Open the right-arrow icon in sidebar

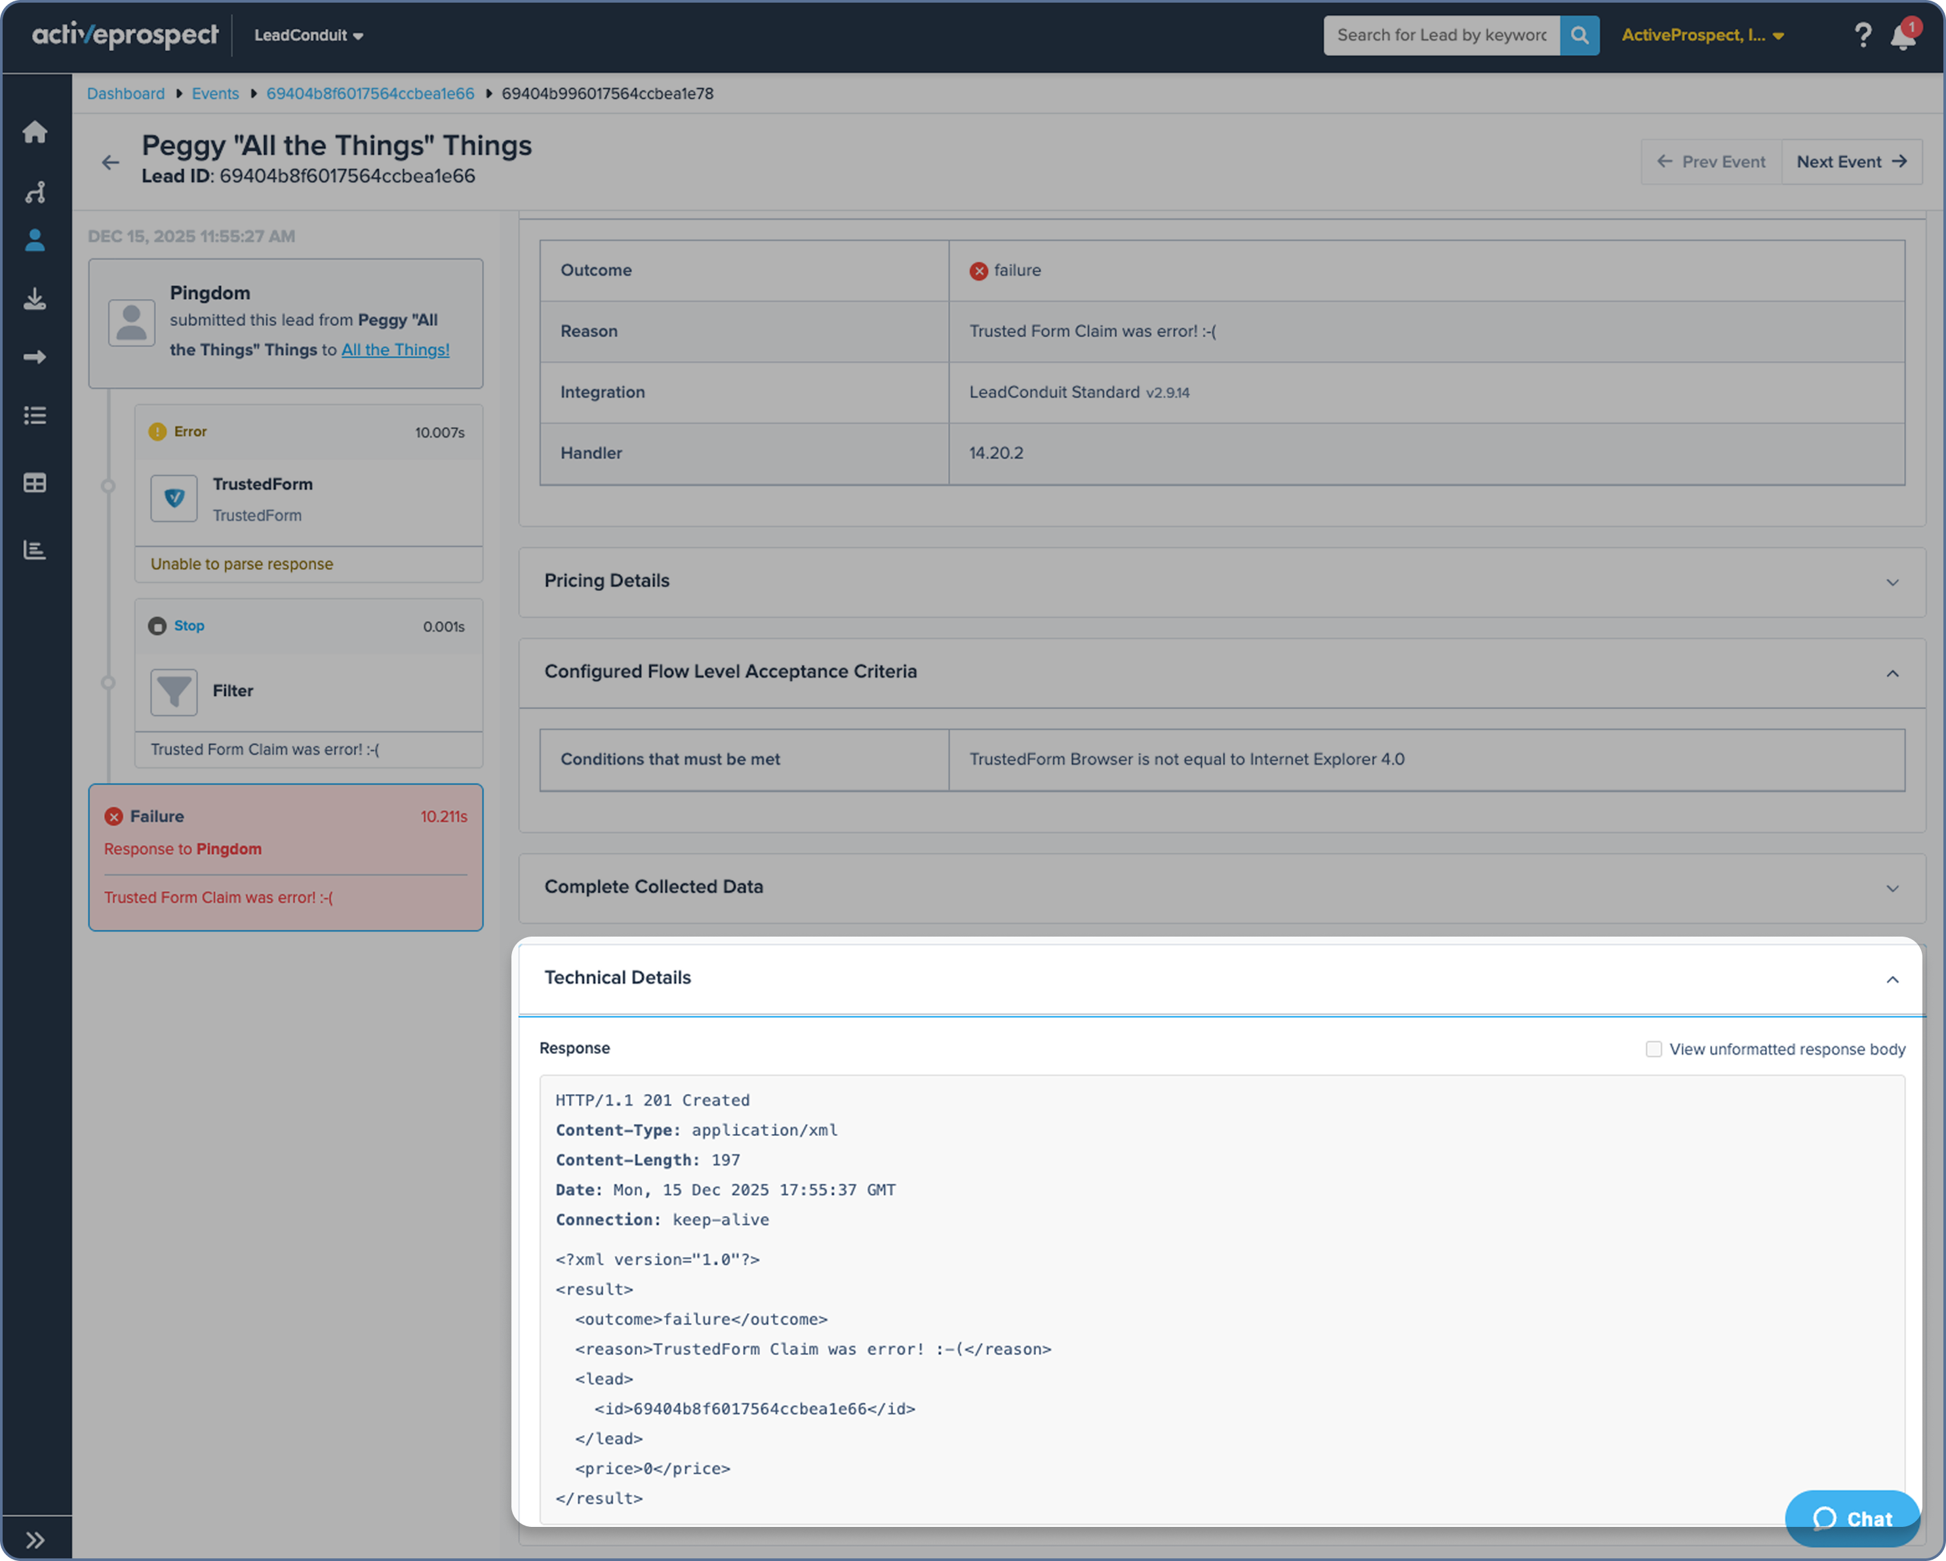pyautogui.click(x=35, y=357)
